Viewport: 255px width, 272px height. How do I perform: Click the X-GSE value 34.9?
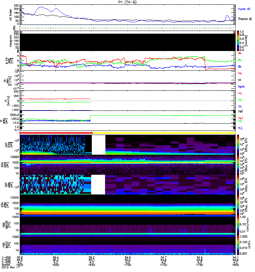(x=128, y=257)
